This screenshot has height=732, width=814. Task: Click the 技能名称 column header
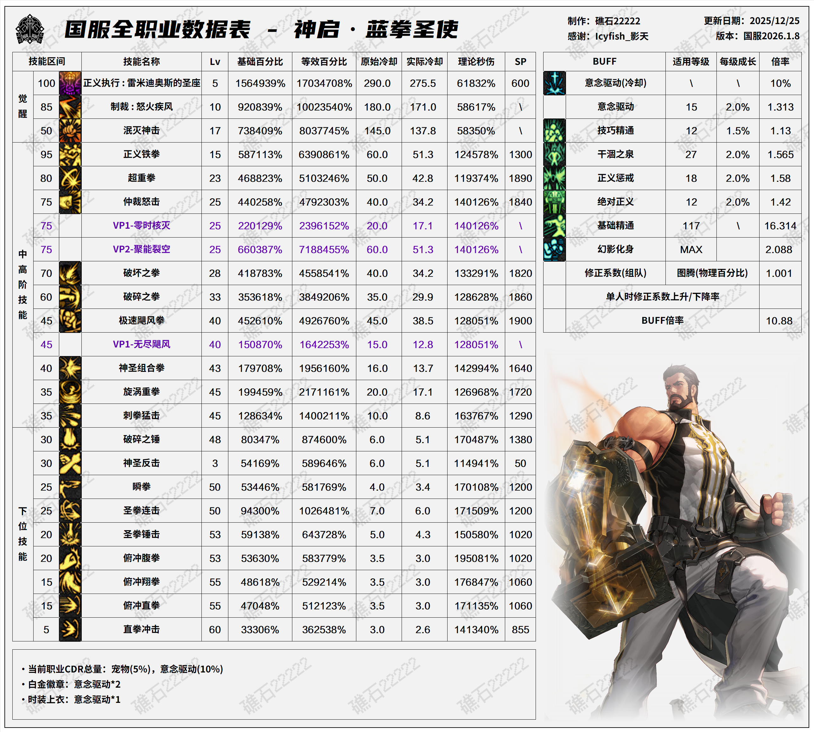tap(141, 61)
